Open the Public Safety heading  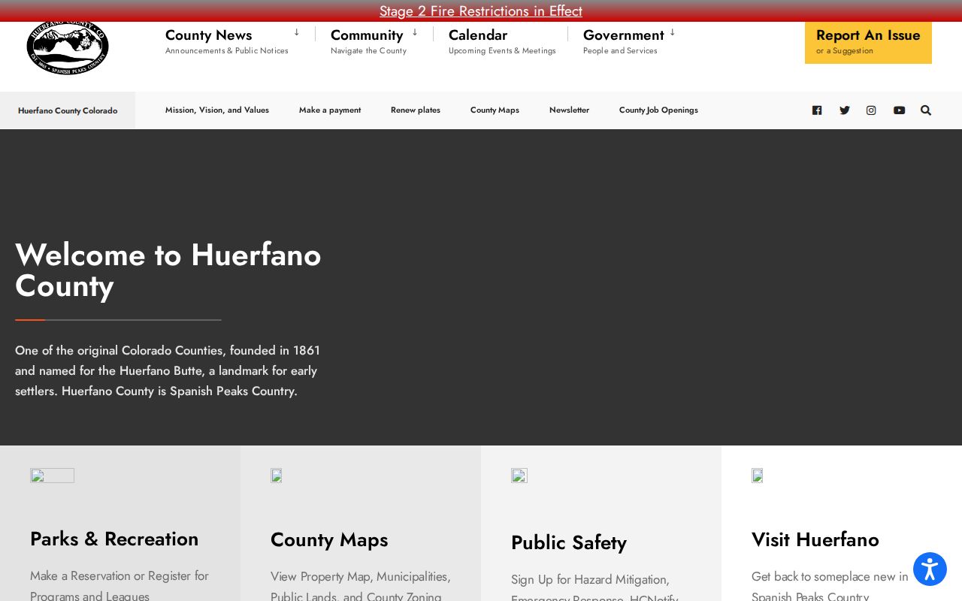[x=569, y=542]
